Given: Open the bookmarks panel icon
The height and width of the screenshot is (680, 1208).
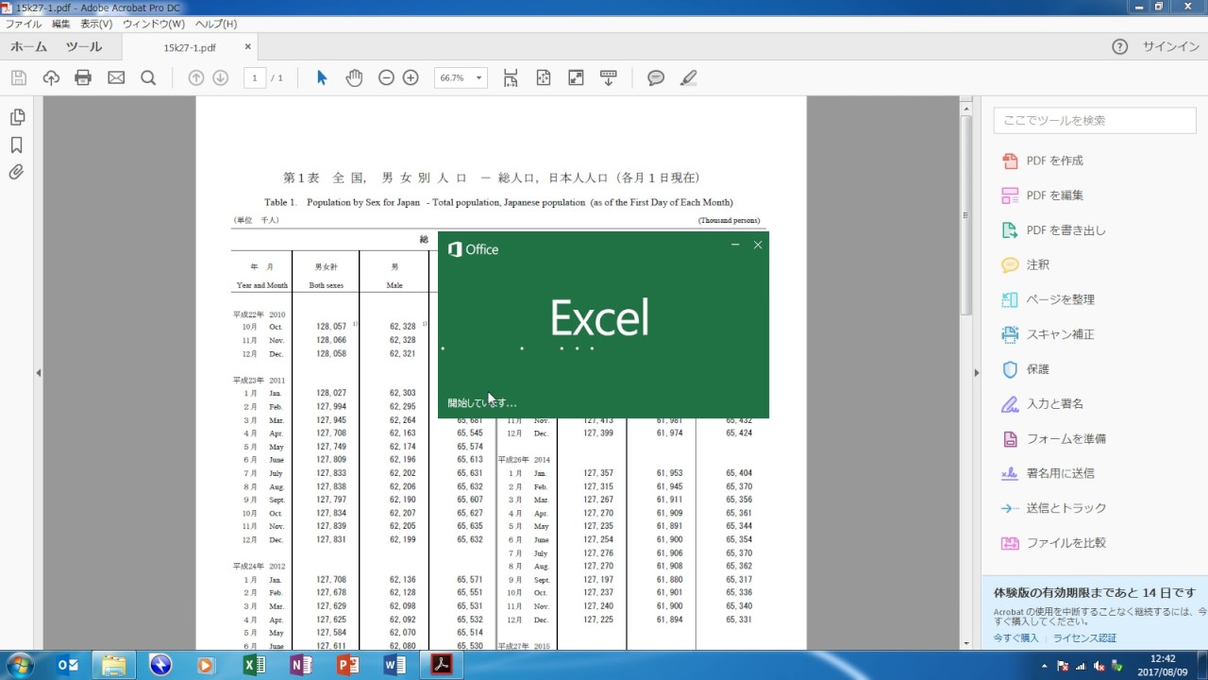Looking at the screenshot, I should (x=17, y=144).
